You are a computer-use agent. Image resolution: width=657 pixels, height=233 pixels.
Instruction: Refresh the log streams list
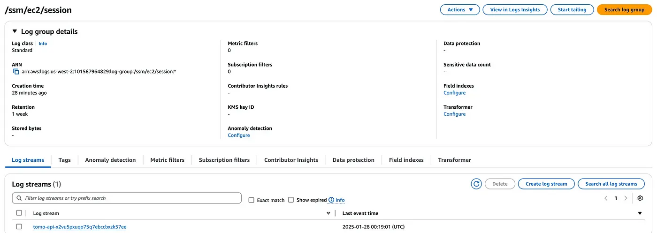[476, 184]
